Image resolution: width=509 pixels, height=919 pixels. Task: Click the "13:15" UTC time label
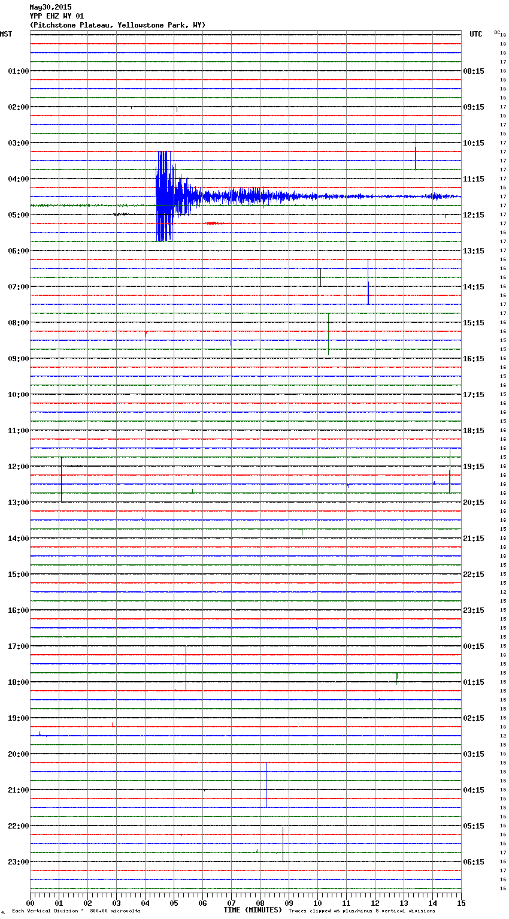[x=474, y=251]
